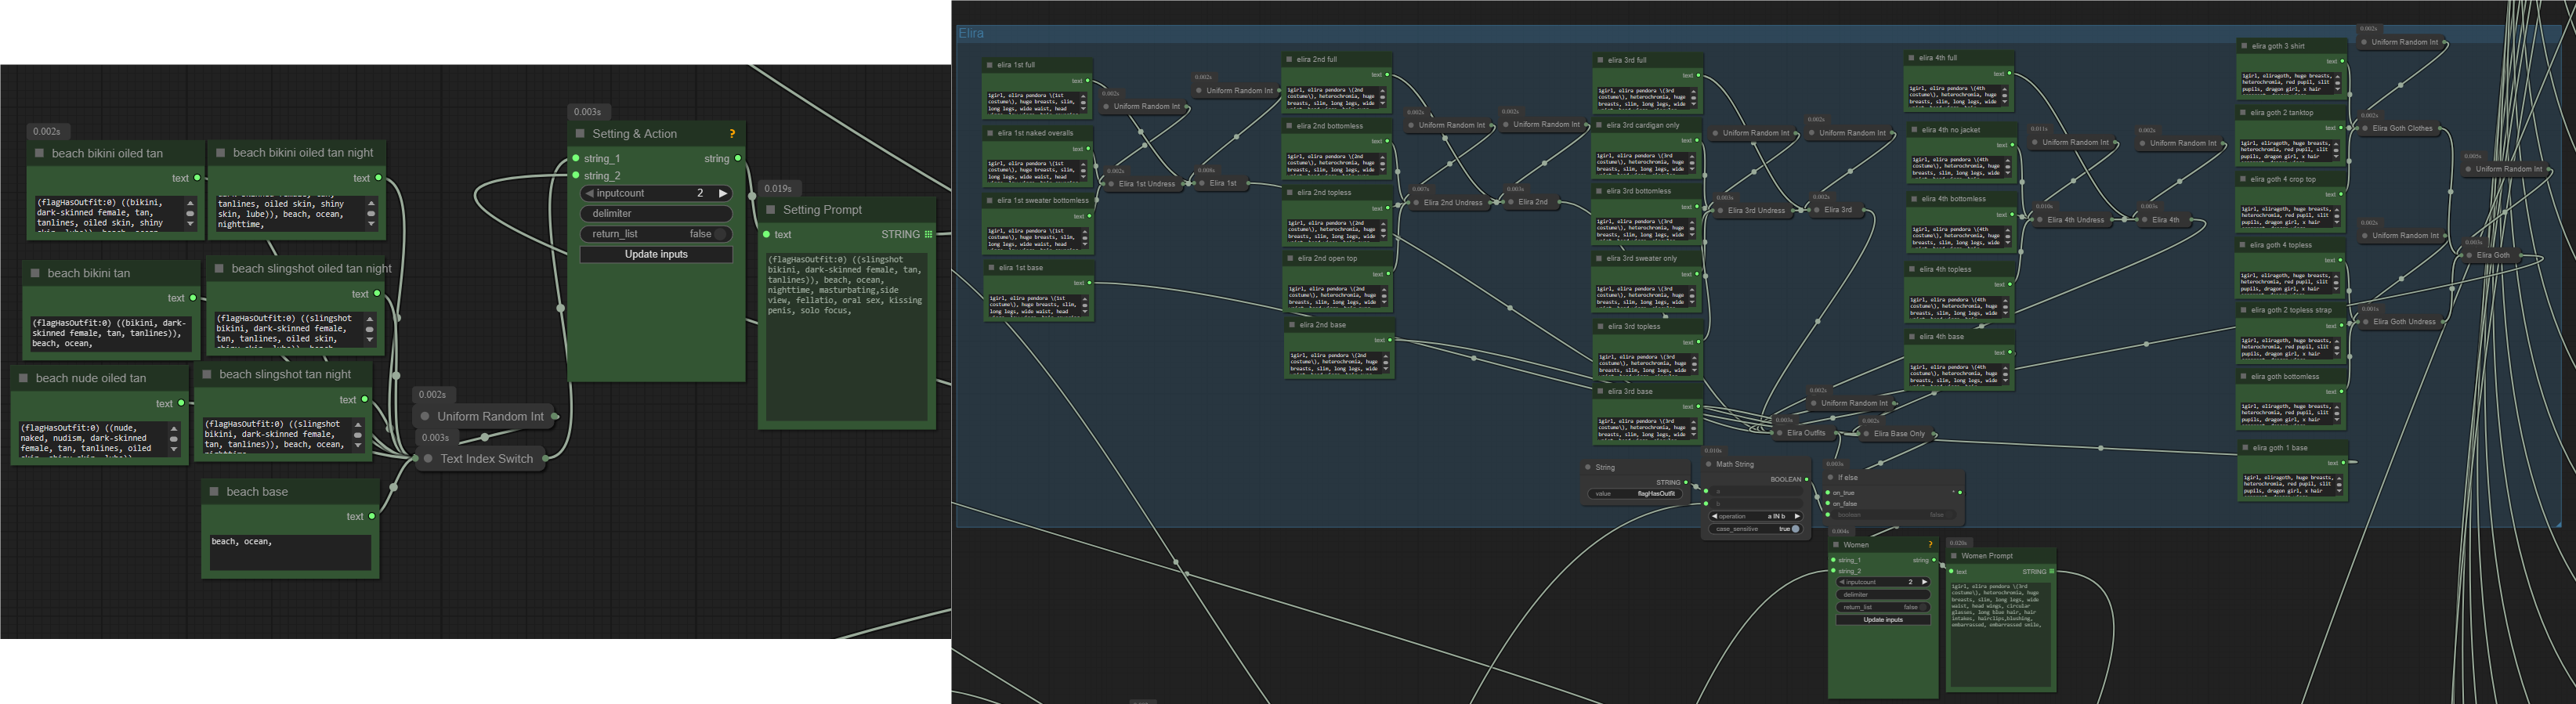Viewport: 2576px width, 704px height.
Task: Click the STRING grid output icon on Setting Prompt
Action: [x=928, y=235]
